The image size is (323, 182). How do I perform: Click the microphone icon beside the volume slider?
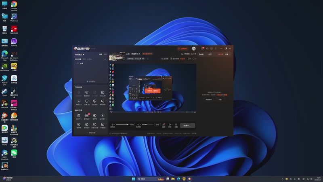pyautogui.click(x=113, y=125)
